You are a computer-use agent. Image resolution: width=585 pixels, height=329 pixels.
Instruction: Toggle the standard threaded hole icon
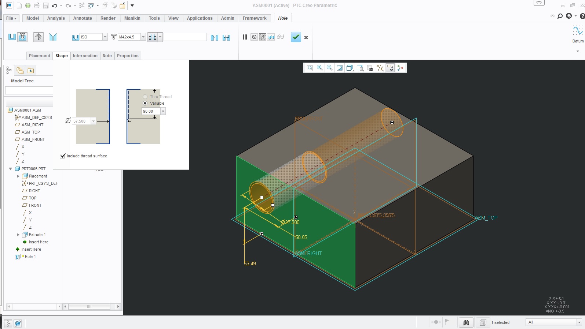click(x=22, y=37)
